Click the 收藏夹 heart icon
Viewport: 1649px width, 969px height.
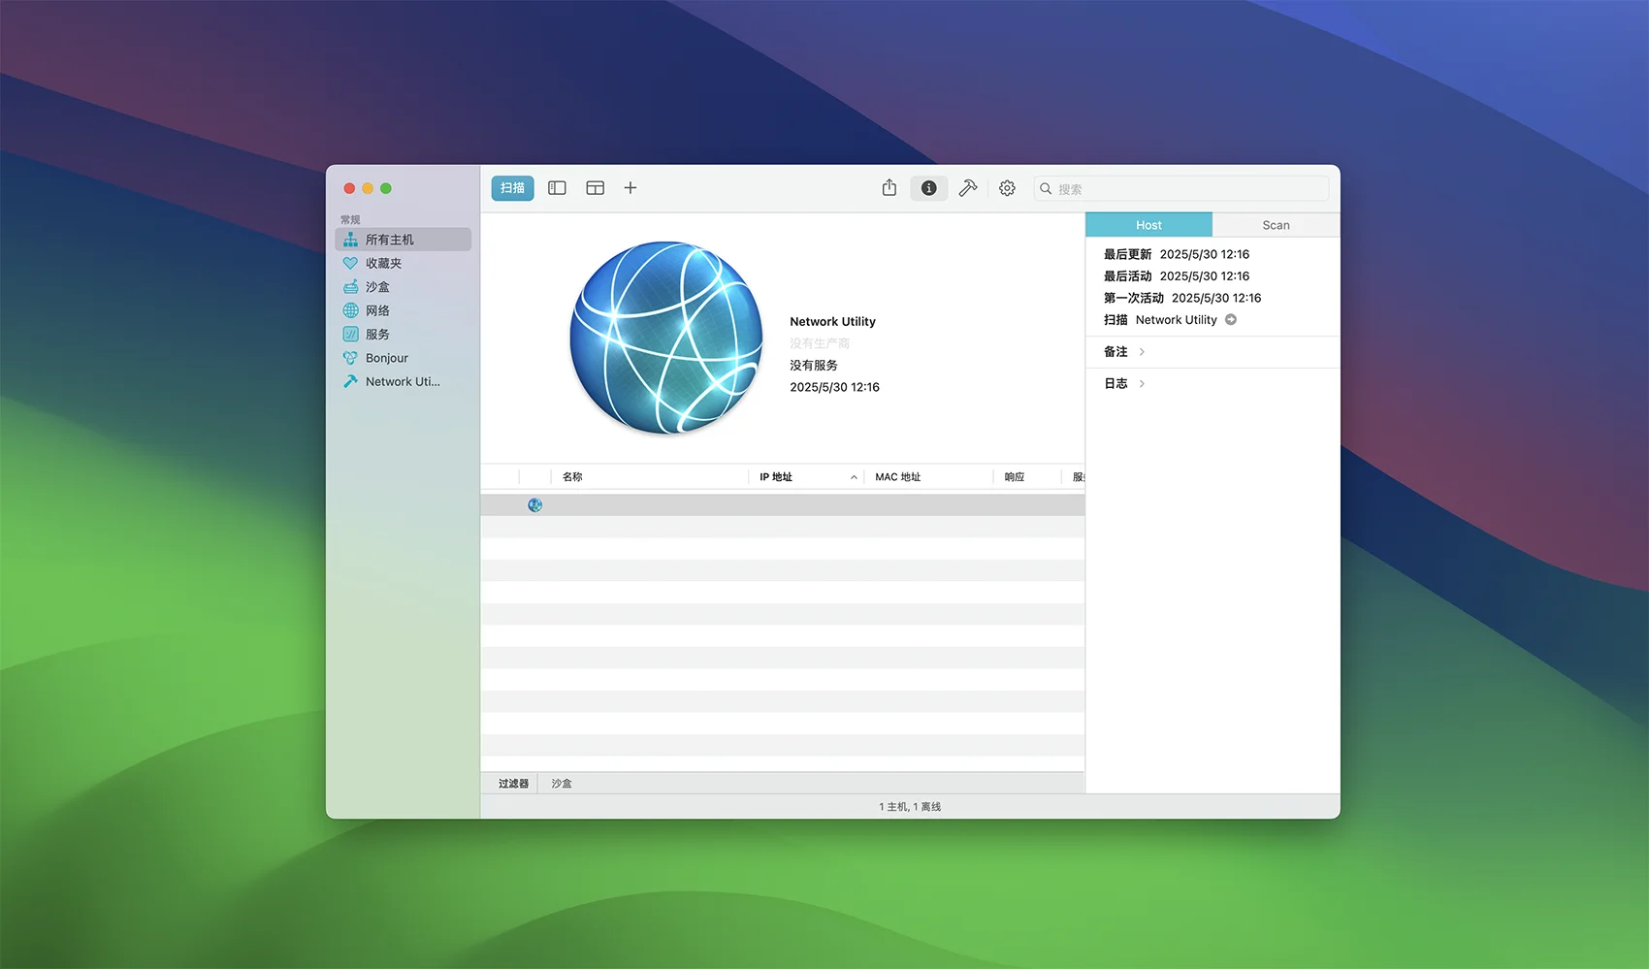point(350,263)
